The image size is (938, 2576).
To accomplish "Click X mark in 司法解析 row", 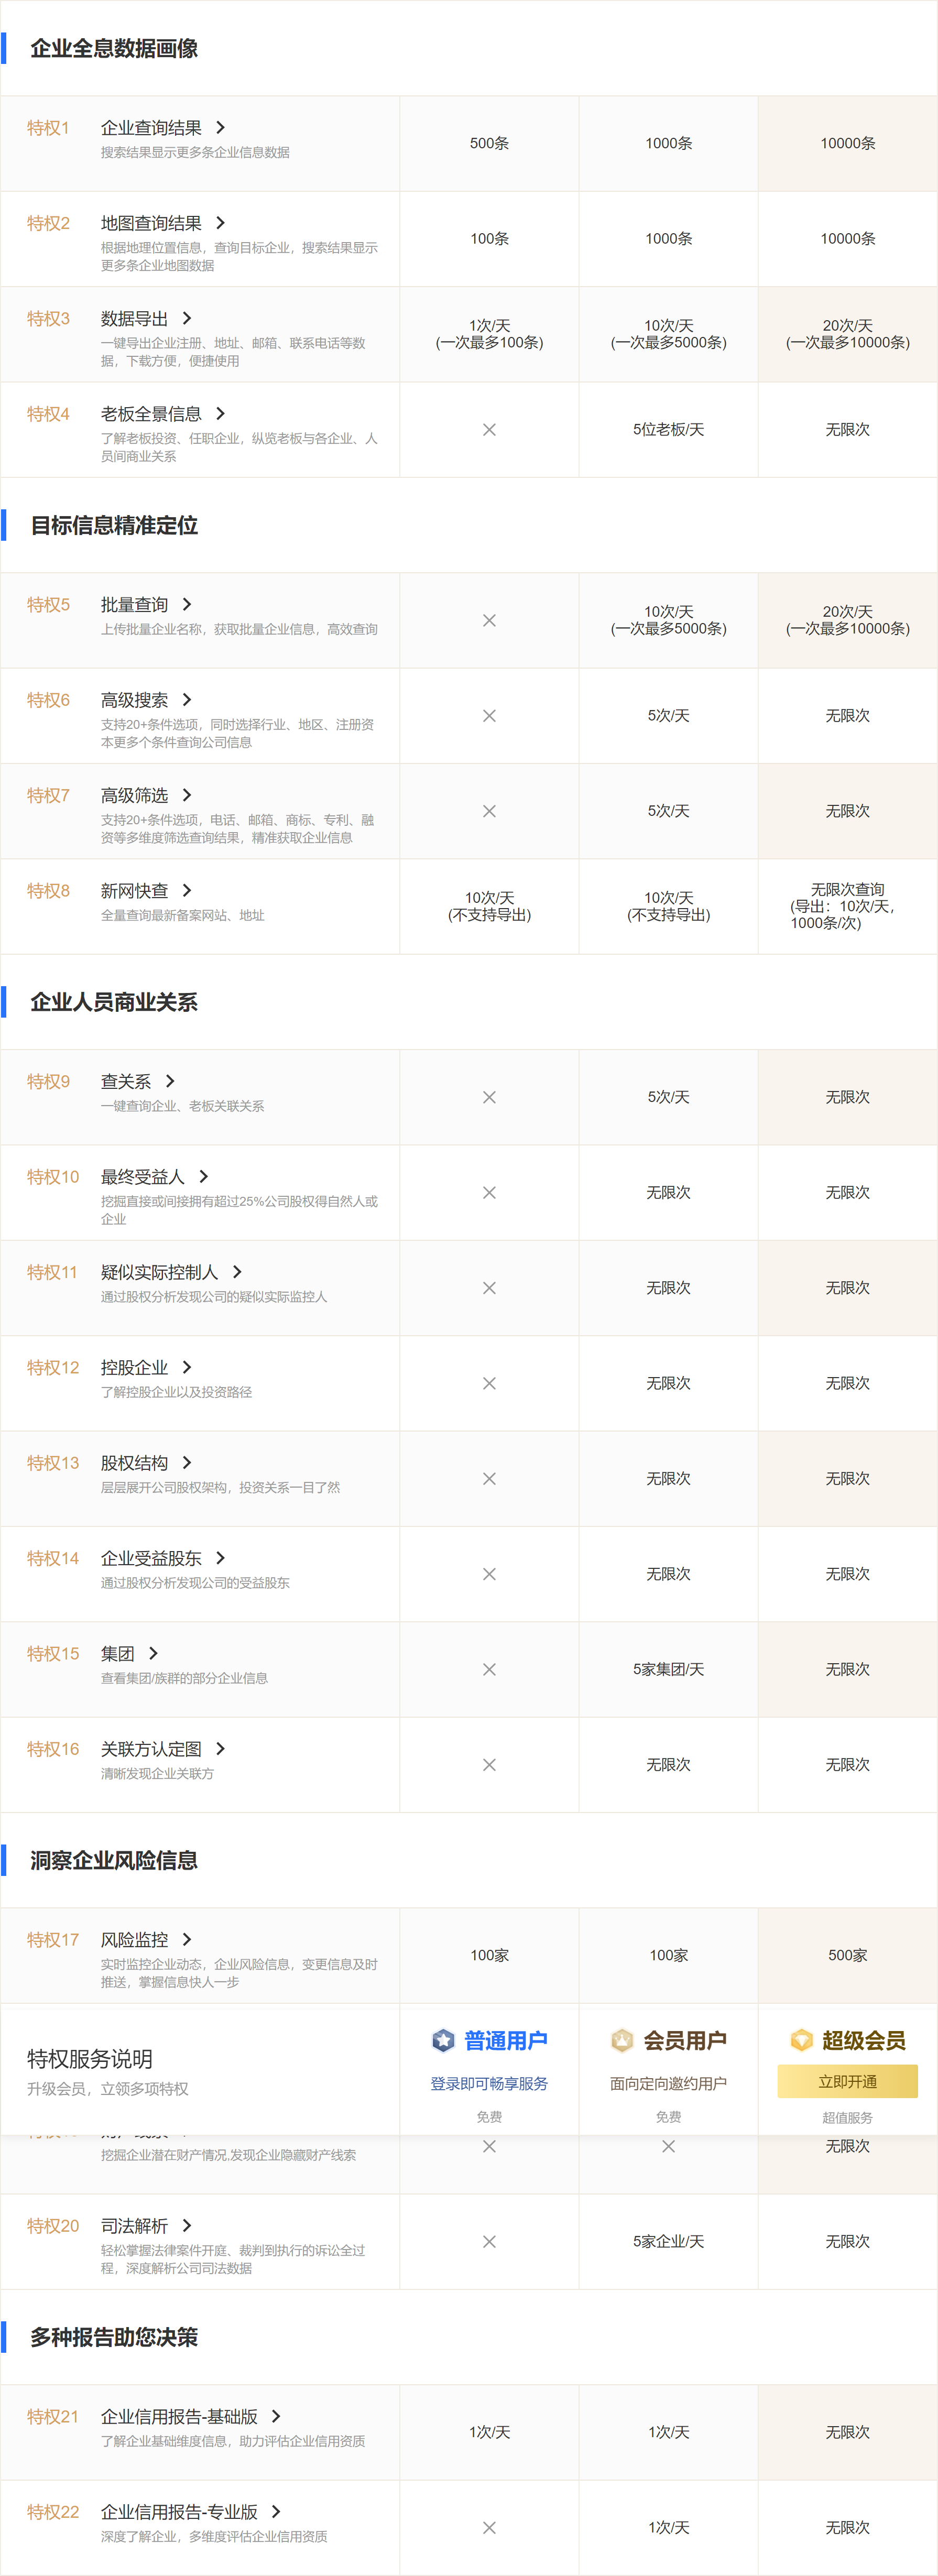I will click(489, 2242).
